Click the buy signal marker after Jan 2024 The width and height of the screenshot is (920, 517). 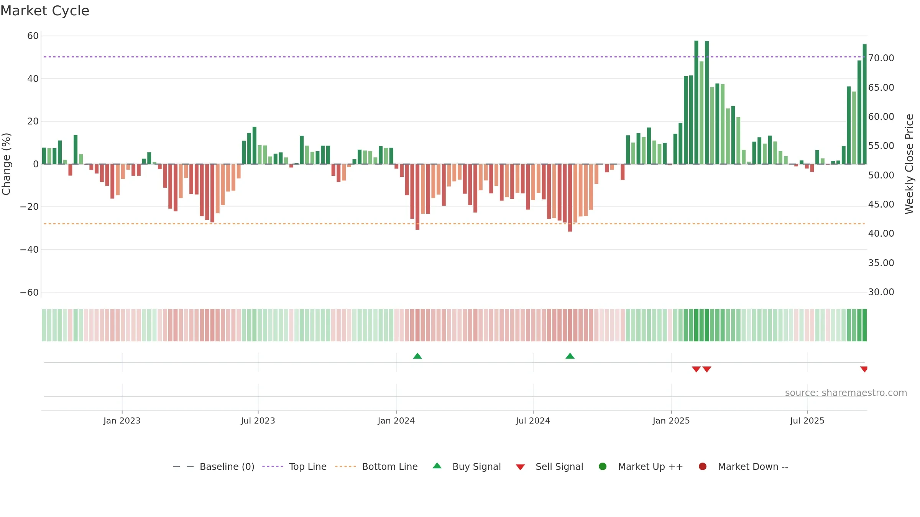[x=417, y=356]
